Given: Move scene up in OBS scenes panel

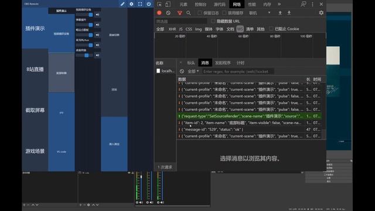Looking at the screenshot, I should coord(33,205).
